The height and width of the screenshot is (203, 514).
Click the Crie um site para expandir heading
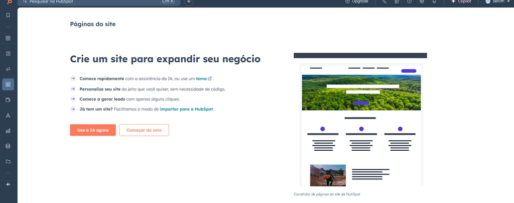[165, 59]
